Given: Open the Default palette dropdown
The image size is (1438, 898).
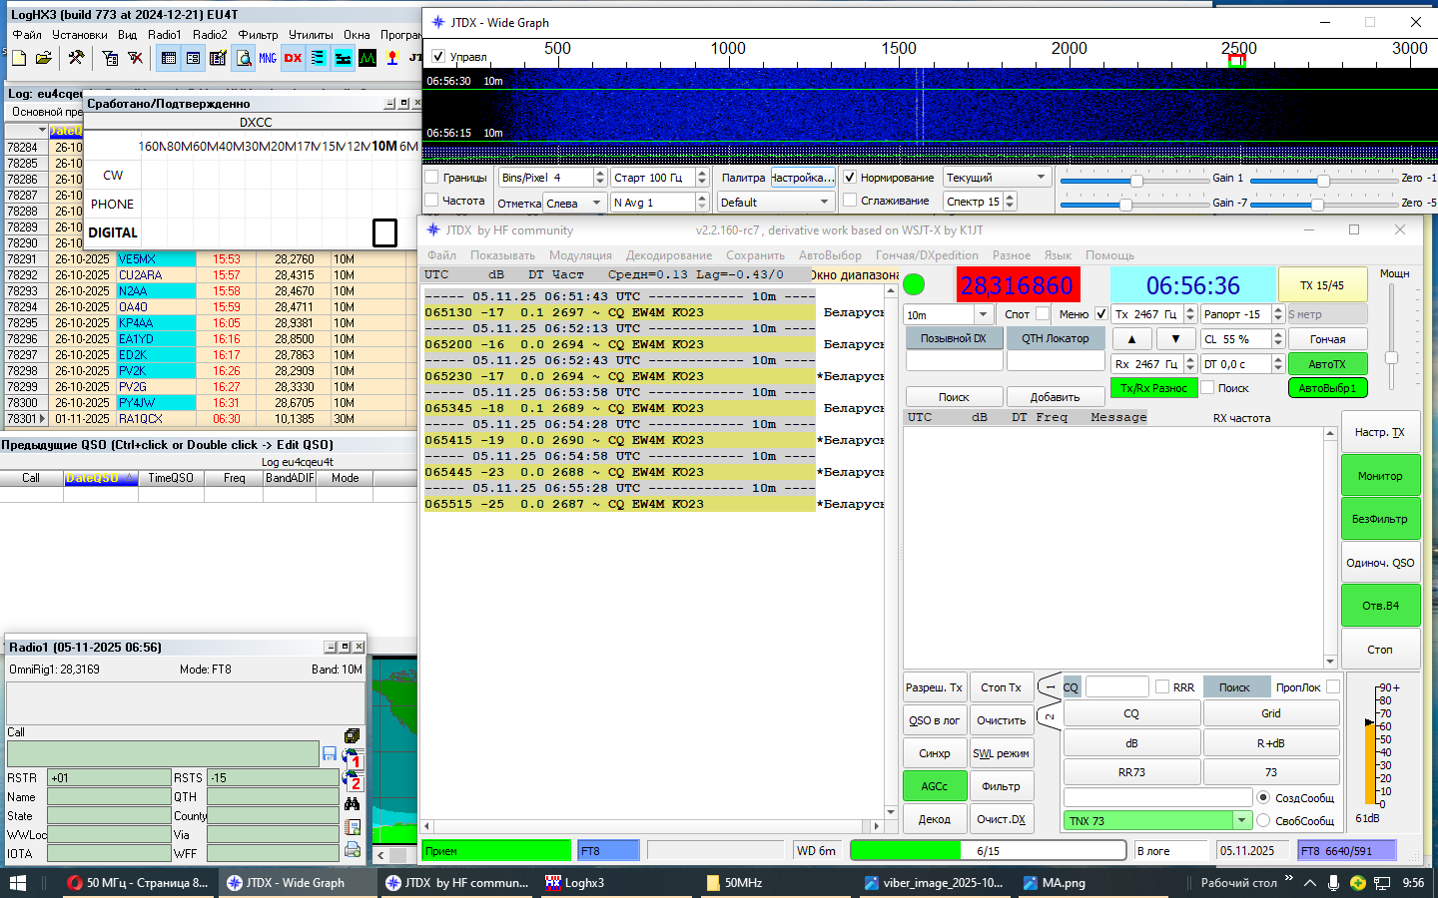Looking at the screenshot, I should 776,202.
